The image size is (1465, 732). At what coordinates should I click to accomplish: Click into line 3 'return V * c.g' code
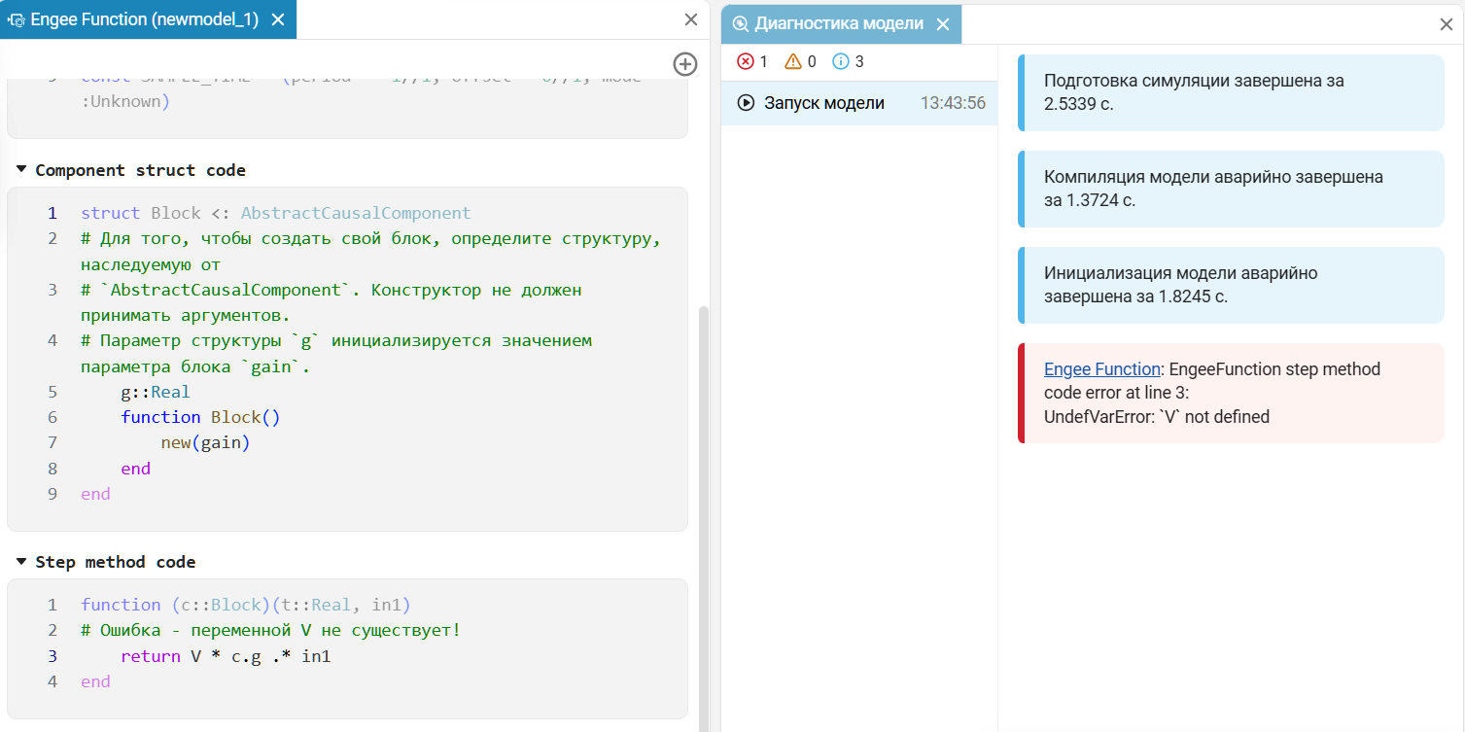[226, 656]
